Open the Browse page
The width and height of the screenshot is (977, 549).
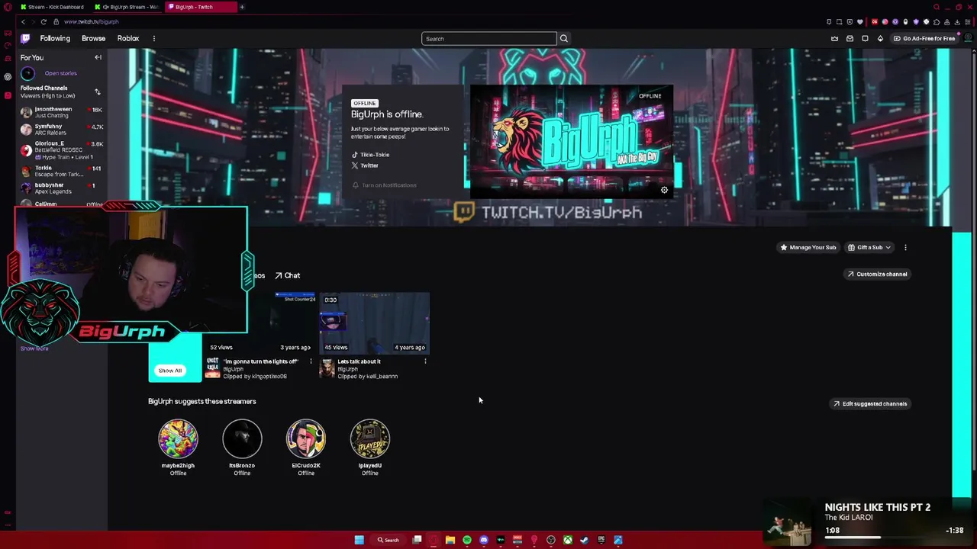[93, 38]
